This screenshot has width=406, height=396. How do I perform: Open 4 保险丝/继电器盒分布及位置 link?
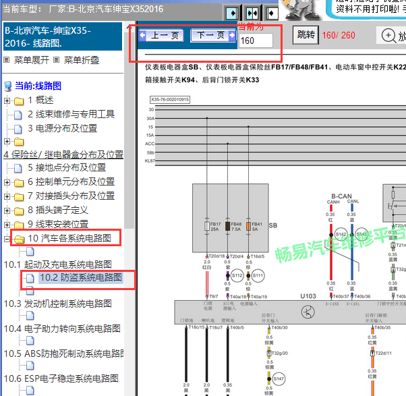63,154
